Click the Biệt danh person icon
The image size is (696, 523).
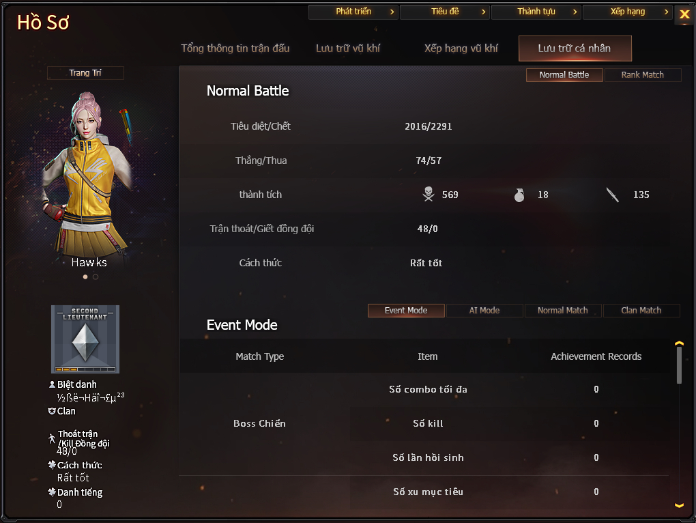coord(52,384)
